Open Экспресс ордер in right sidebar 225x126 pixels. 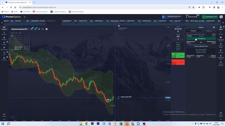(221, 45)
